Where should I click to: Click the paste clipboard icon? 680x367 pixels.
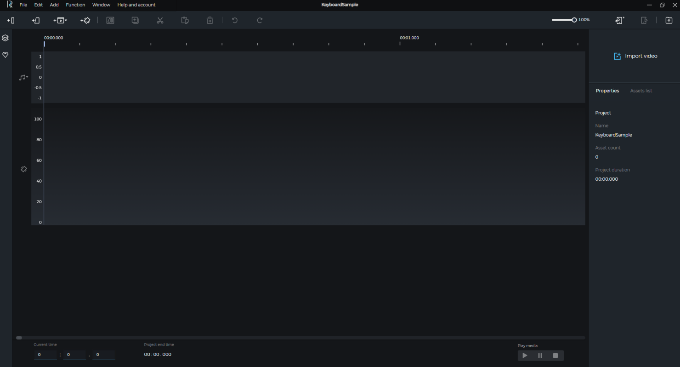point(185,20)
